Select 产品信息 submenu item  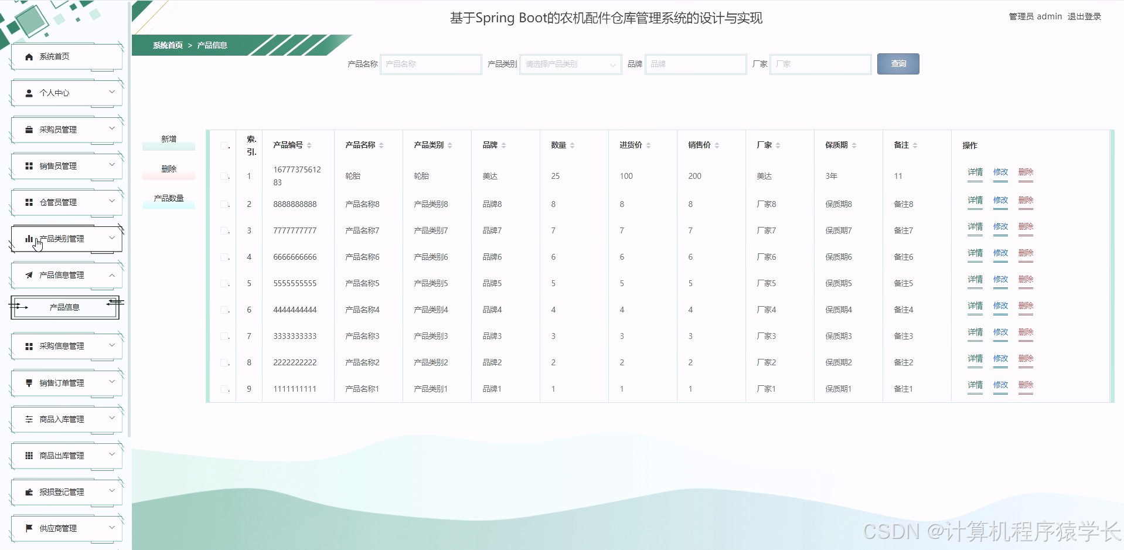(x=64, y=307)
